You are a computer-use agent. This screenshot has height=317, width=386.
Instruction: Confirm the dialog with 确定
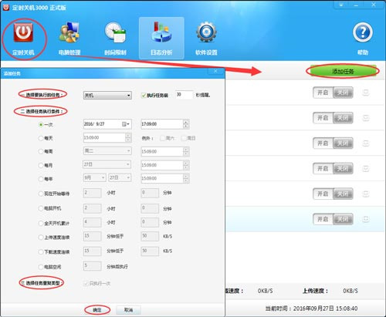coord(97,310)
